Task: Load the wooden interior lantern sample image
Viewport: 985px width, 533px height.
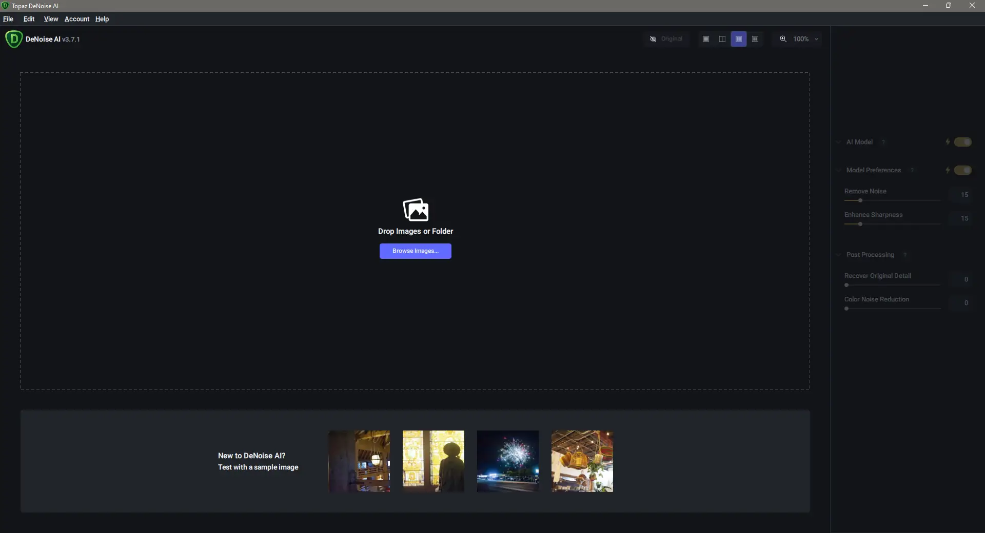Action: pos(359,461)
